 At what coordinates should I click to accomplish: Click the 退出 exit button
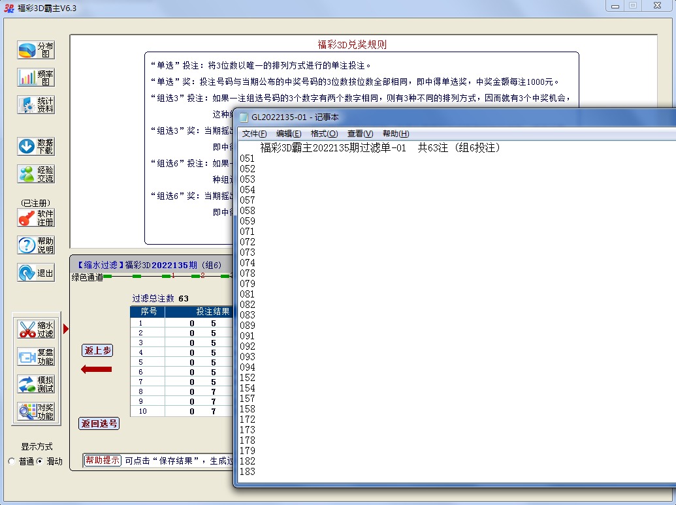(36, 273)
